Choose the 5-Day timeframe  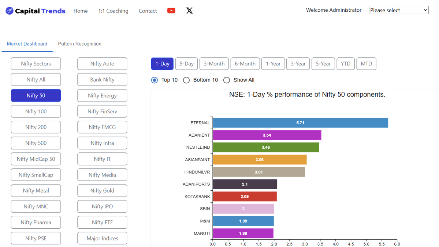pyautogui.click(x=187, y=64)
